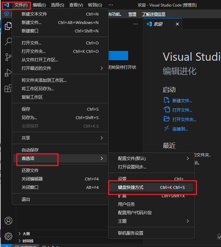Click the 了解详细信息 link

154,14
